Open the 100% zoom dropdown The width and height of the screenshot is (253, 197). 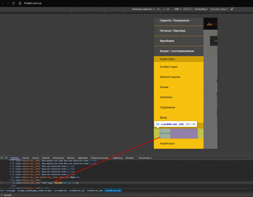177,9
